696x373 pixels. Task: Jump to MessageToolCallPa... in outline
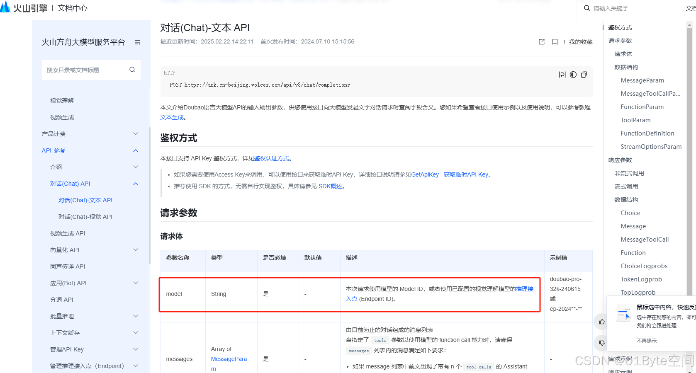click(x=650, y=94)
